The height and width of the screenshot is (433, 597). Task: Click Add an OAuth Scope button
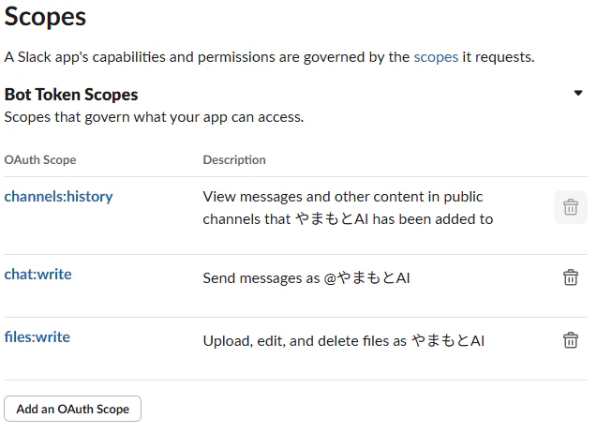72,409
